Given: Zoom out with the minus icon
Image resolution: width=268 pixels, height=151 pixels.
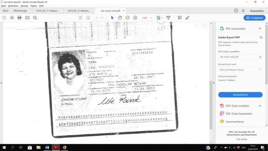Looking at the screenshot, I should click(x=127, y=18).
